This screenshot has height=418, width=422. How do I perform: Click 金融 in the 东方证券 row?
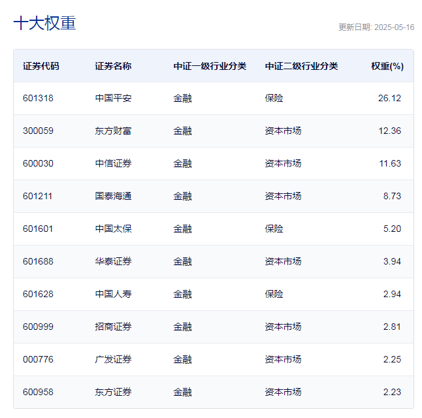coord(182,392)
